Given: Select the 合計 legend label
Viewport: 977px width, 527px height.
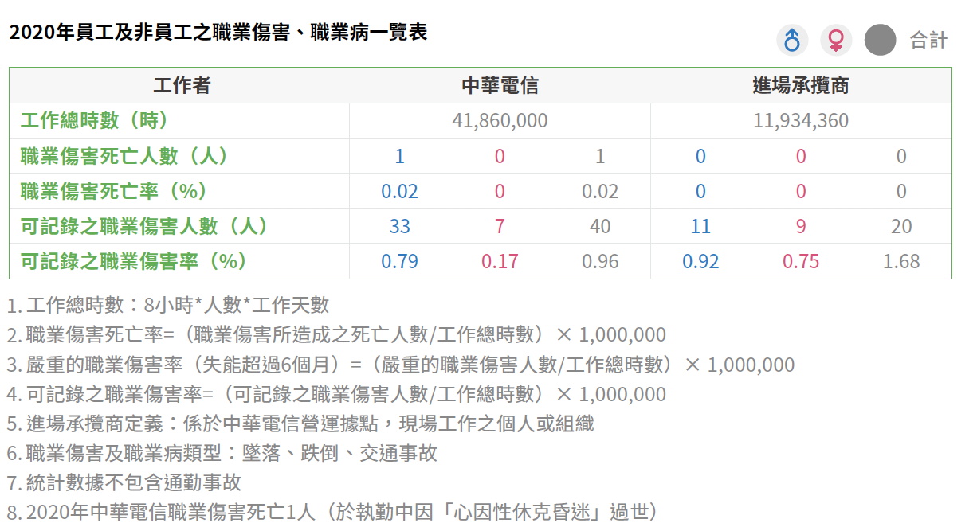Looking at the screenshot, I should [928, 41].
